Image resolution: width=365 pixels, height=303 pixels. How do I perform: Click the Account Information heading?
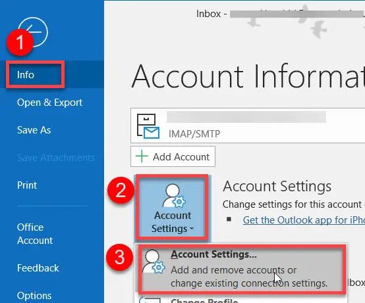(248, 76)
